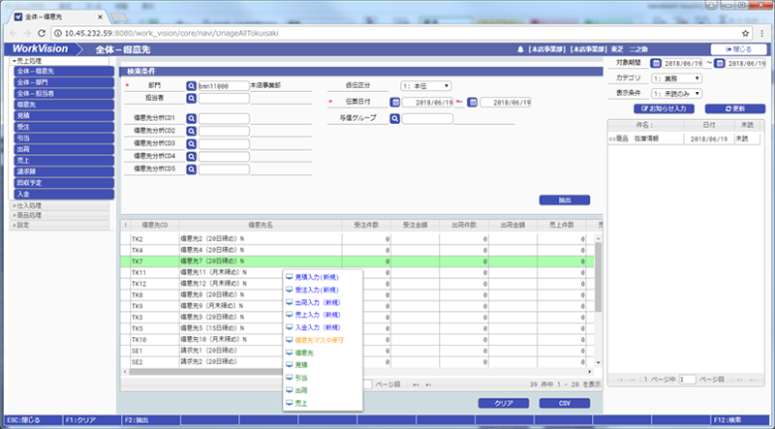Open lookup for 得意先分析CD4
The image size is (775, 429).
click(191, 157)
